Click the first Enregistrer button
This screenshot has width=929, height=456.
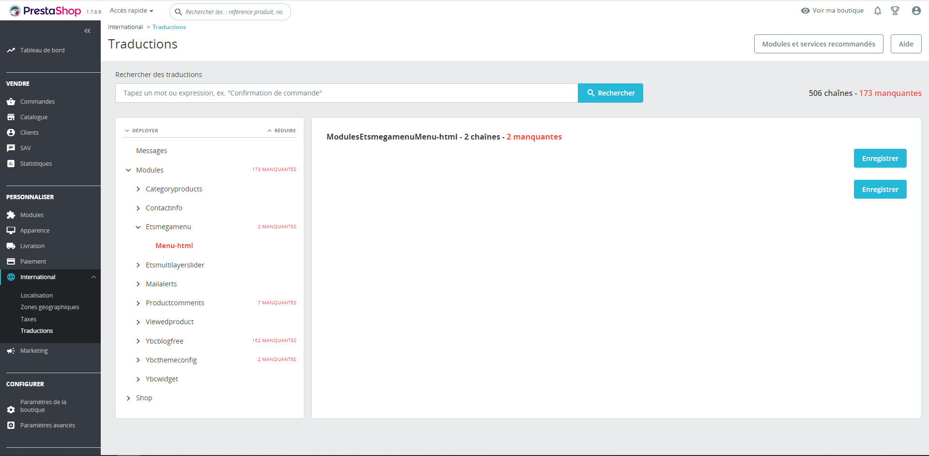[x=880, y=158]
